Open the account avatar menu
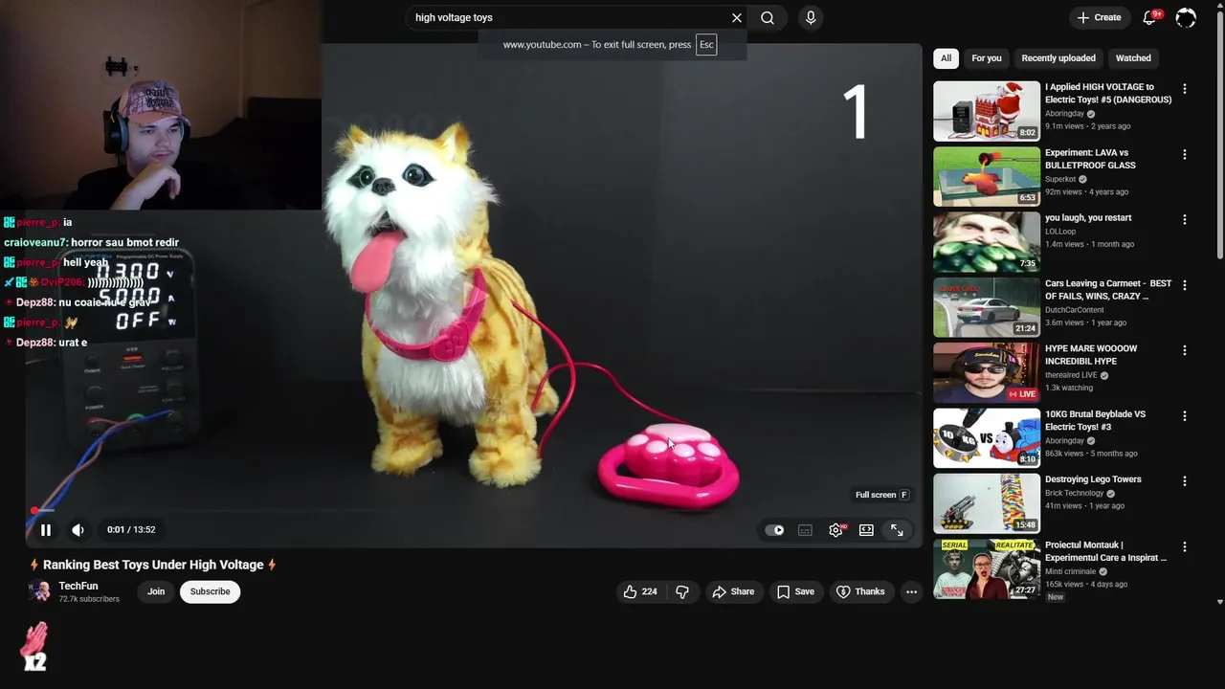Image resolution: width=1225 pixels, height=689 pixels. click(x=1186, y=17)
